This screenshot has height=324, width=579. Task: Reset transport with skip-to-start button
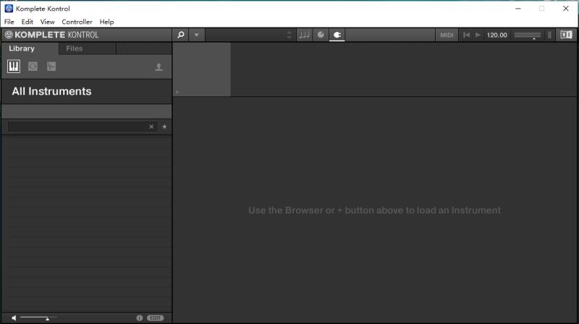466,35
